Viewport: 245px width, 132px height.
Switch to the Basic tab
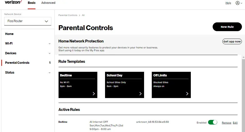32,3
